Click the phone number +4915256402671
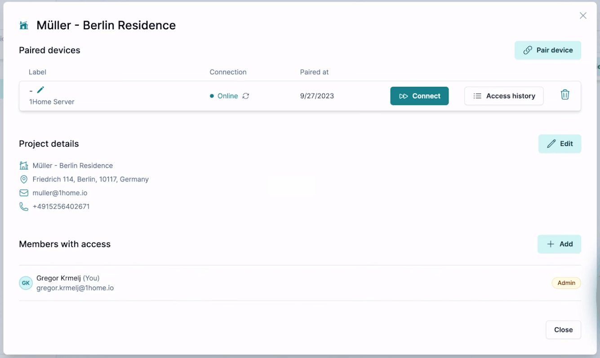 click(61, 207)
